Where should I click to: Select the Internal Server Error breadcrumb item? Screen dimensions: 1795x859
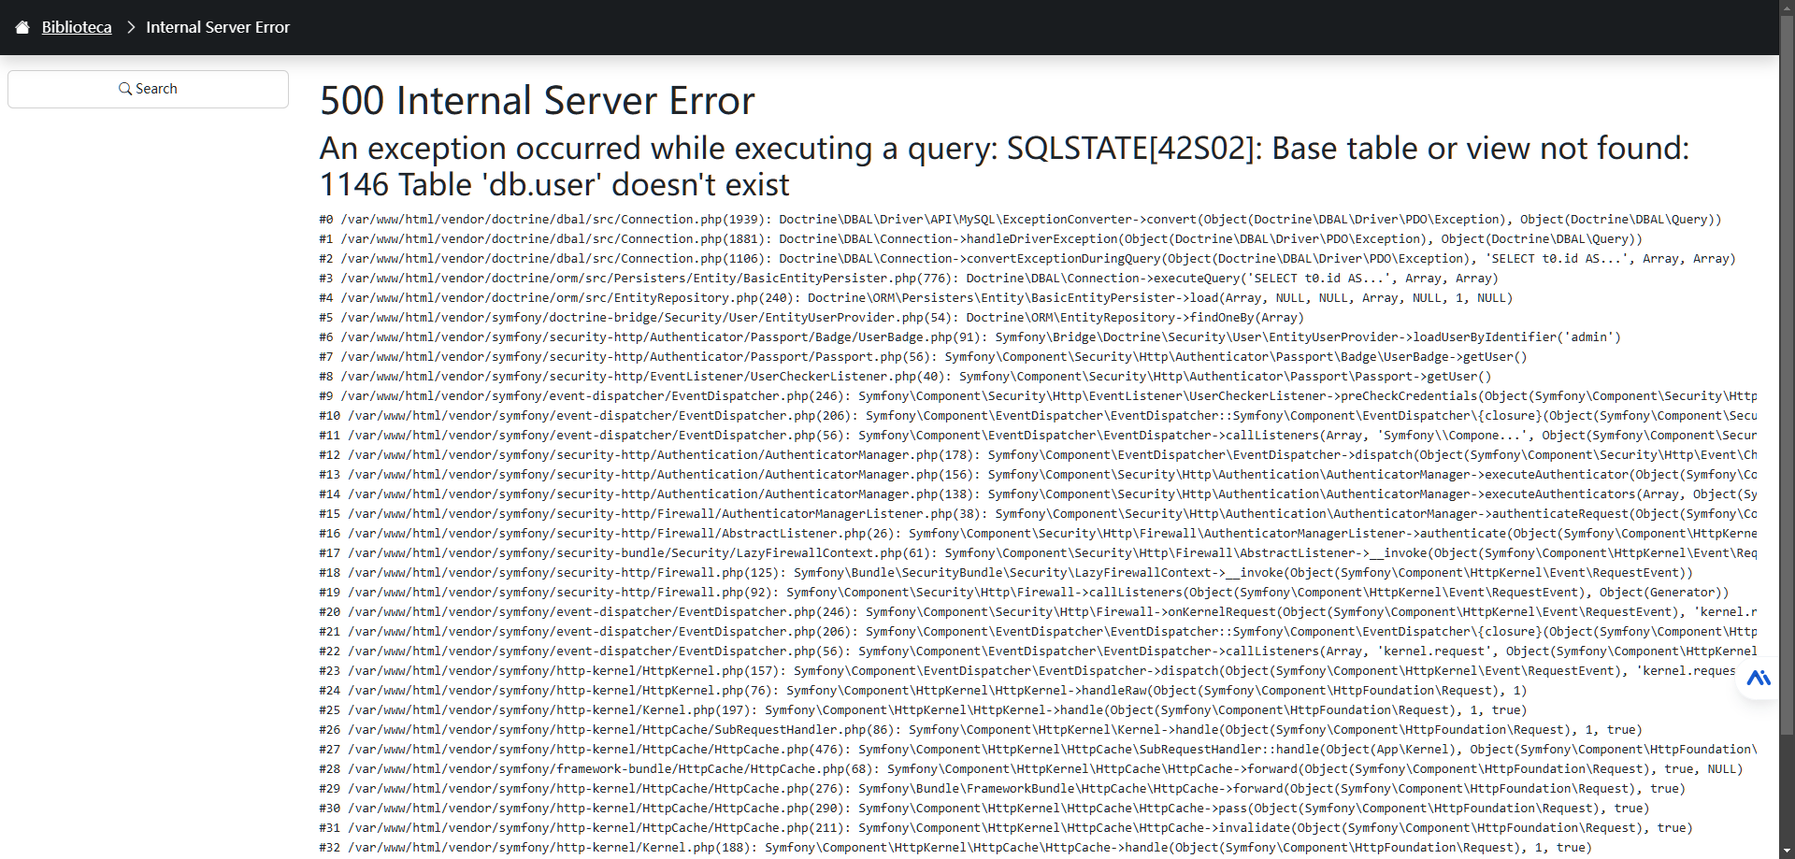coord(218,27)
